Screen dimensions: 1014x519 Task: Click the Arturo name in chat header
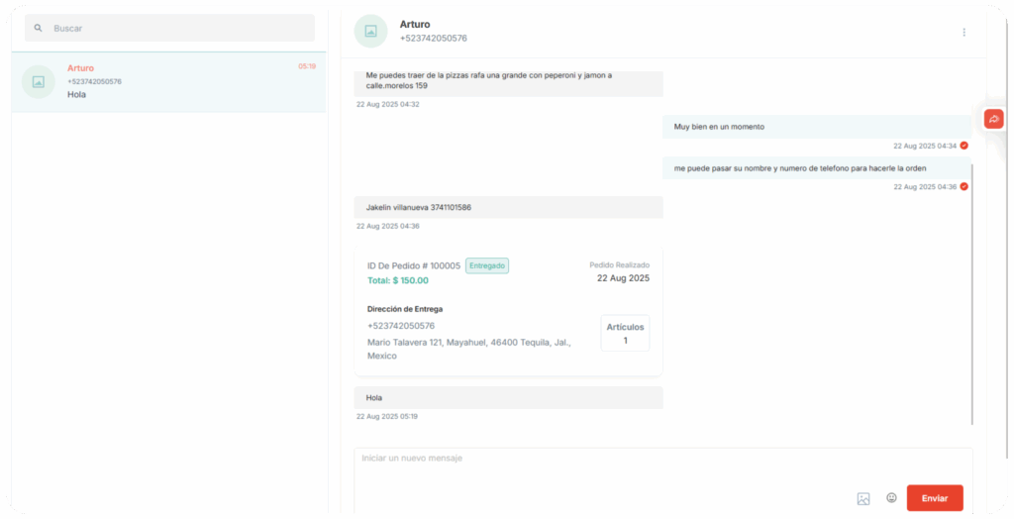coord(415,24)
